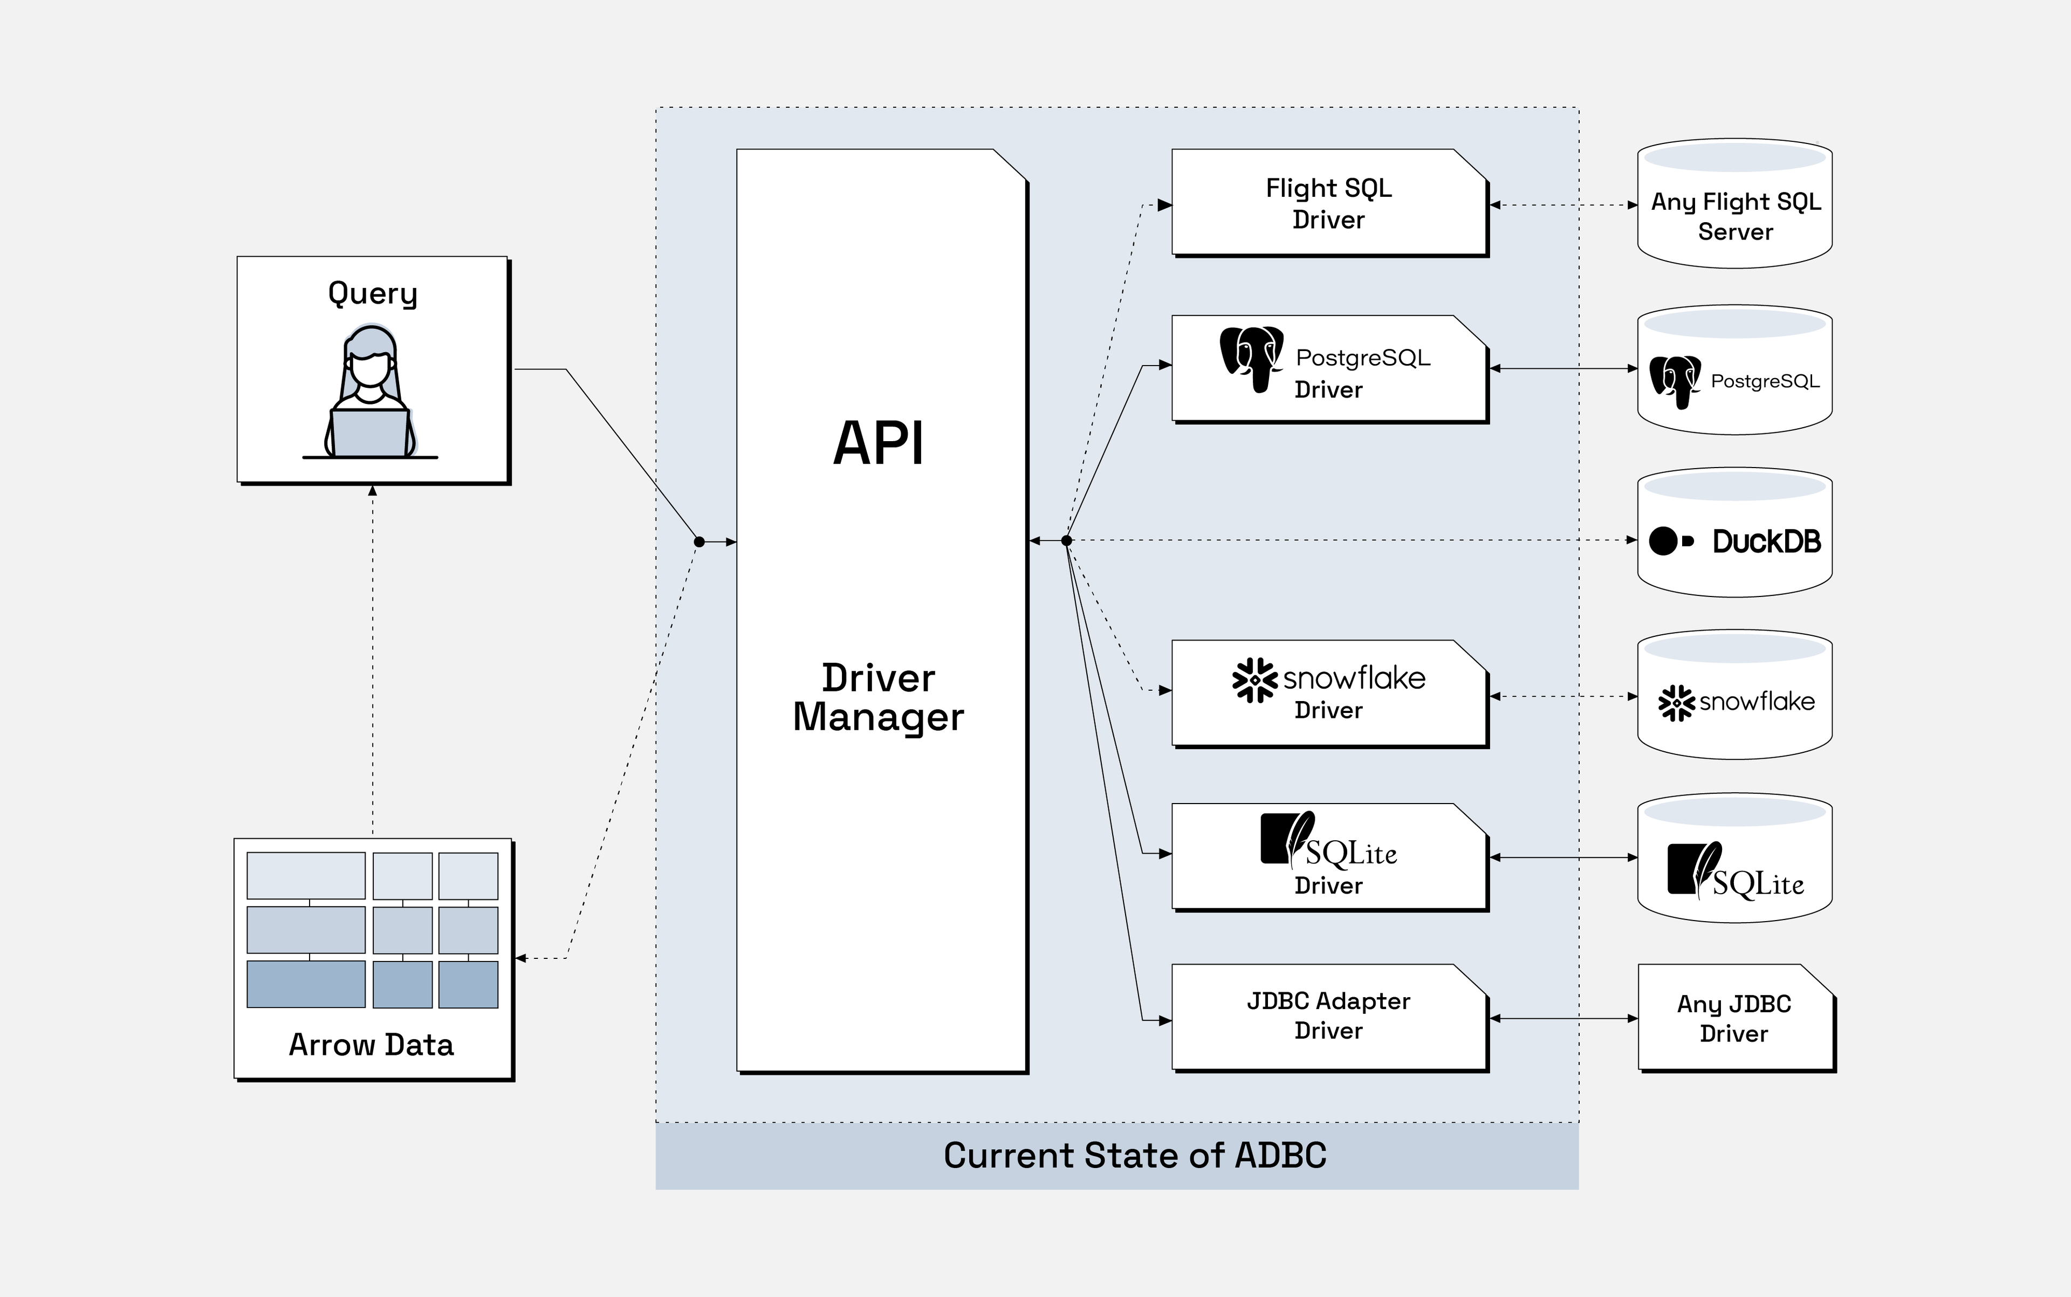Click the user with laptop icon

pos(370,392)
